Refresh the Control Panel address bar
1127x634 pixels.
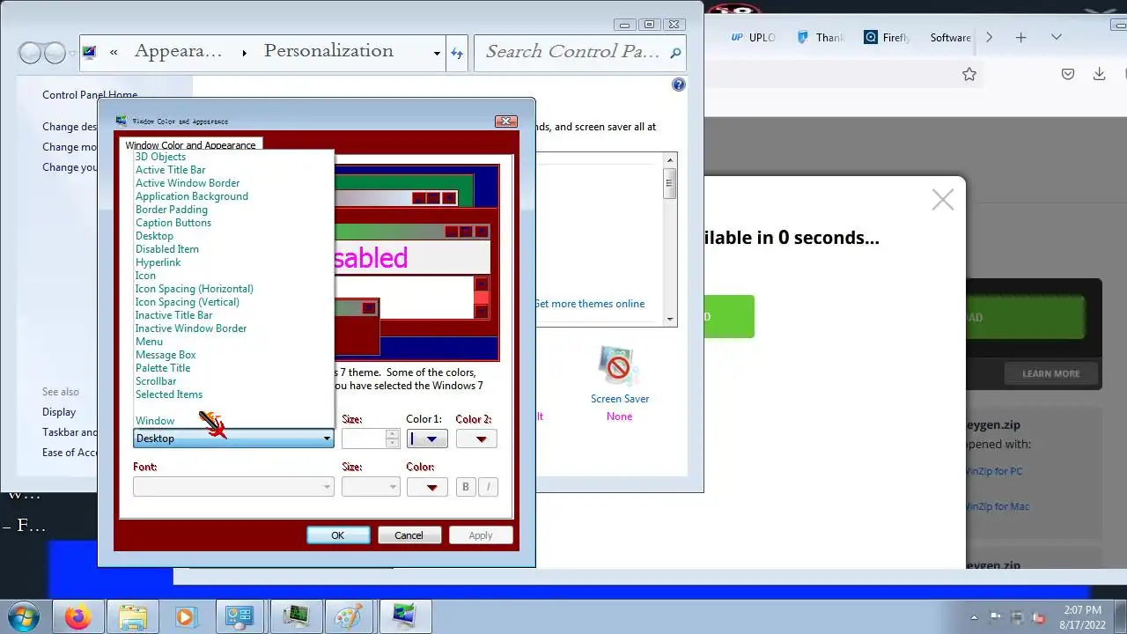[457, 53]
